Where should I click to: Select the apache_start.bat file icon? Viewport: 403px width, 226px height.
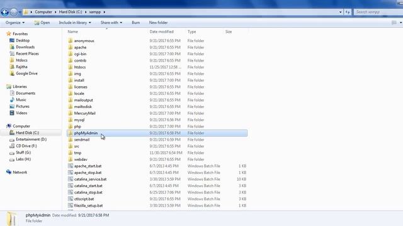pyautogui.click(x=71, y=166)
